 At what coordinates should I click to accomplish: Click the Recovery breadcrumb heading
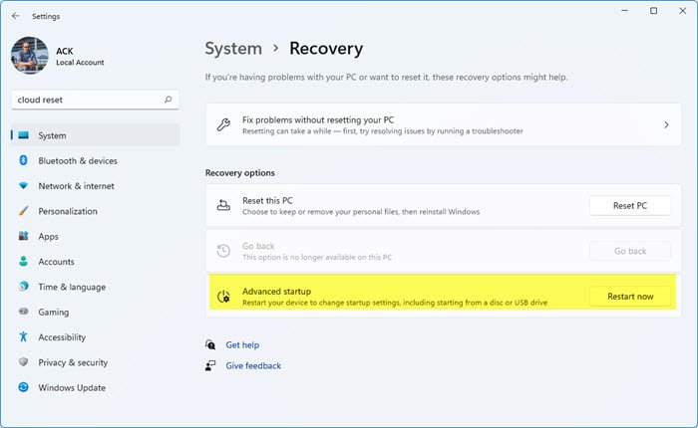coord(326,49)
